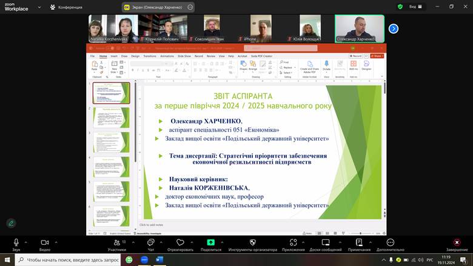Toggle camera using the Видео button

(x=44, y=243)
